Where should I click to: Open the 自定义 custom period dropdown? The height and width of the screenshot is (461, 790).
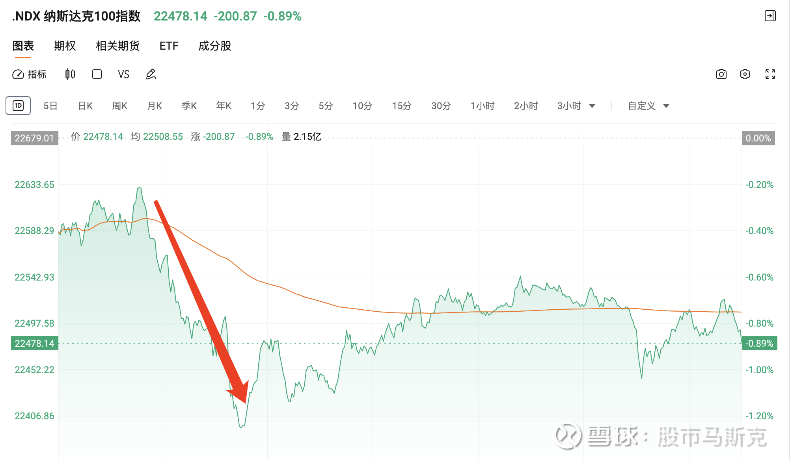tap(648, 106)
